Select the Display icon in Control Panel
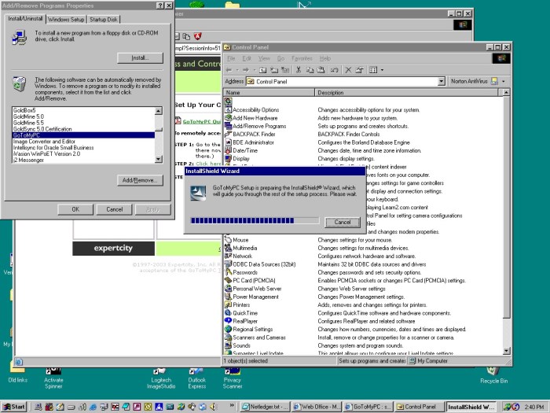 point(229,158)
